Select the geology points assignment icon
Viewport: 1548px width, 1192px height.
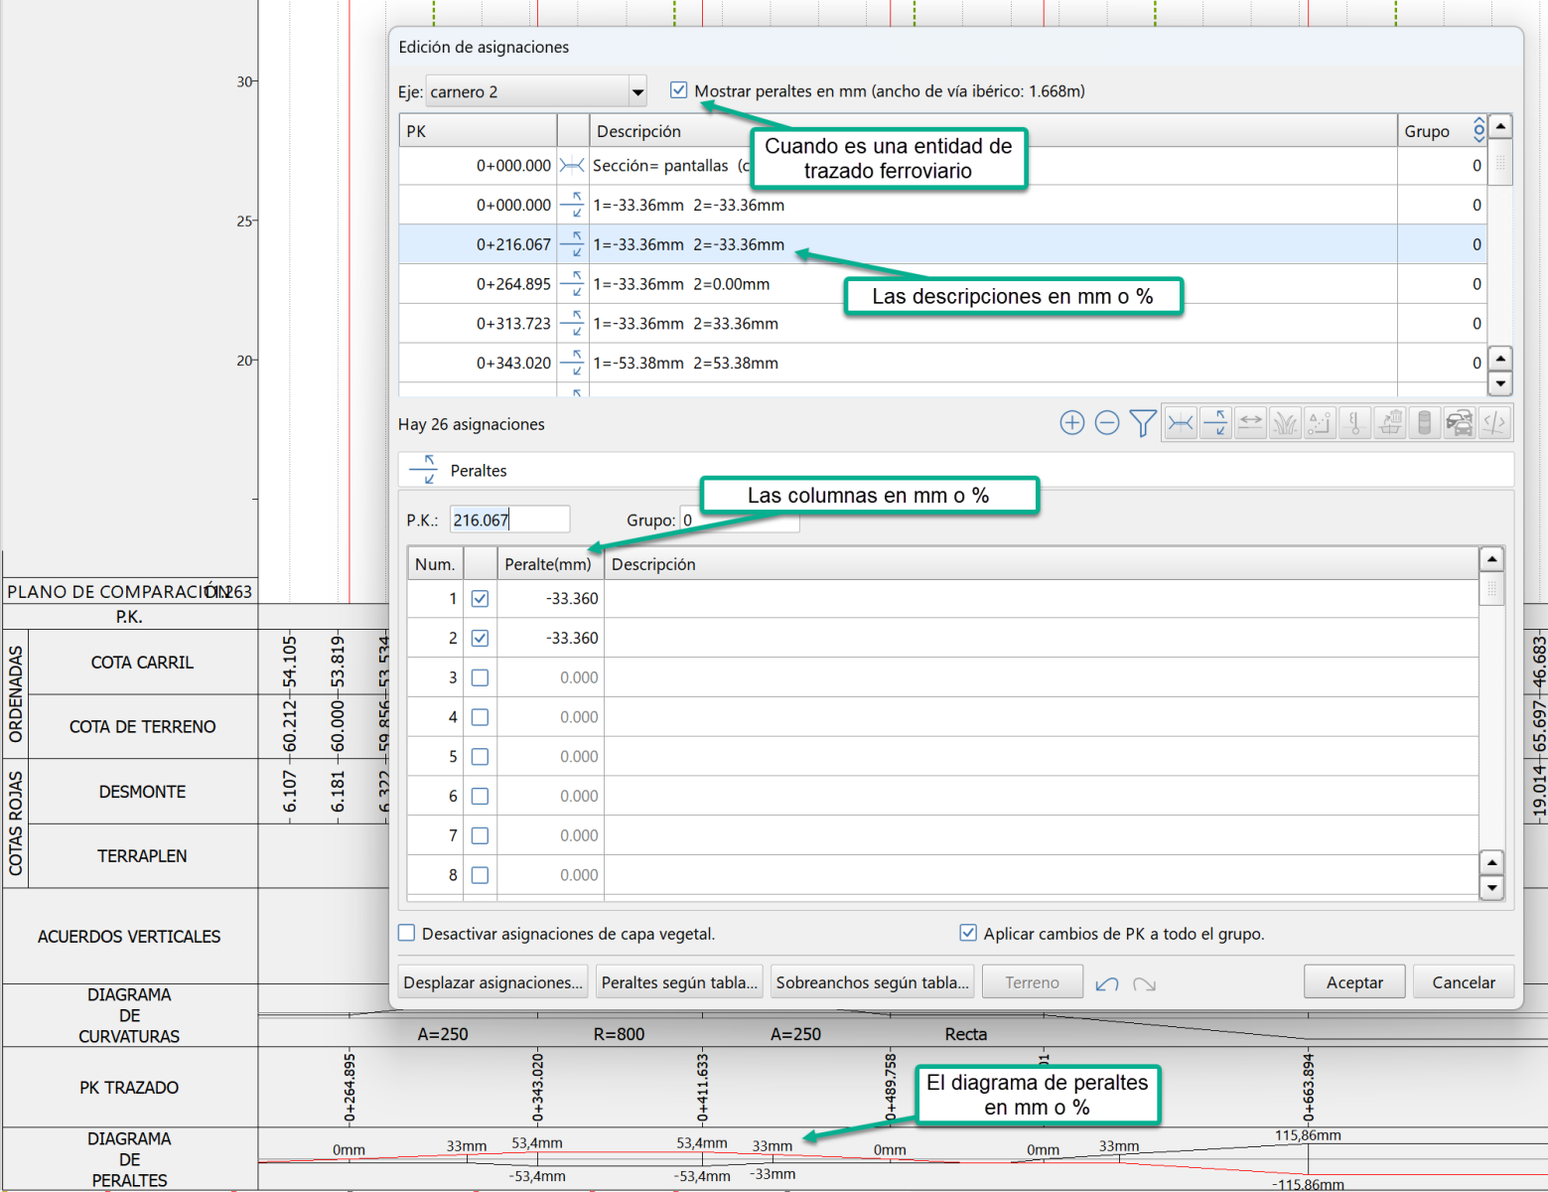point(1320,423)
